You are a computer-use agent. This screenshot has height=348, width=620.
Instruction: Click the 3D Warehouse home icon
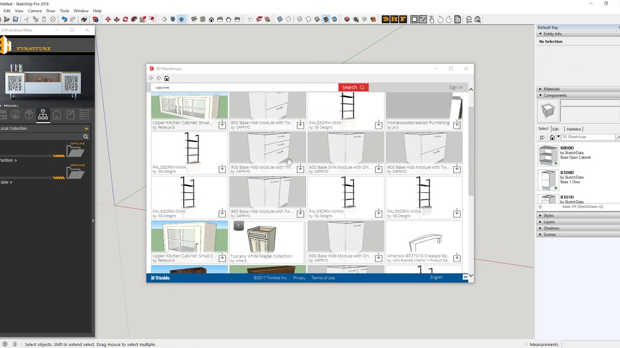[x=167, y=78]
